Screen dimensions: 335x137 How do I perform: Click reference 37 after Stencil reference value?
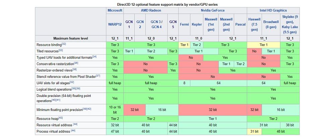pyautogui.click(x=98, y=75)
